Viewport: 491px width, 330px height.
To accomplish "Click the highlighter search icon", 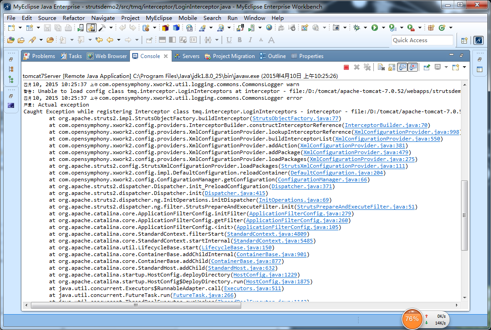I will coord(32,40).
